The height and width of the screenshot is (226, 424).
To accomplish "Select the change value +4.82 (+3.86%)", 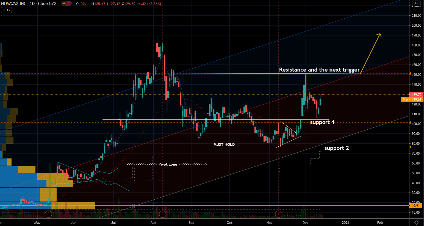I will point(149,4).
